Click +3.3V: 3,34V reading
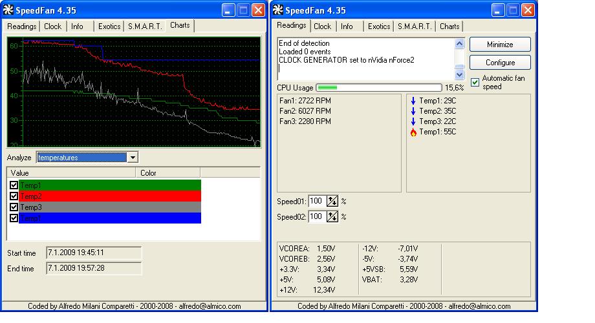Screen dimensions: 595x323 click(307, 269)
